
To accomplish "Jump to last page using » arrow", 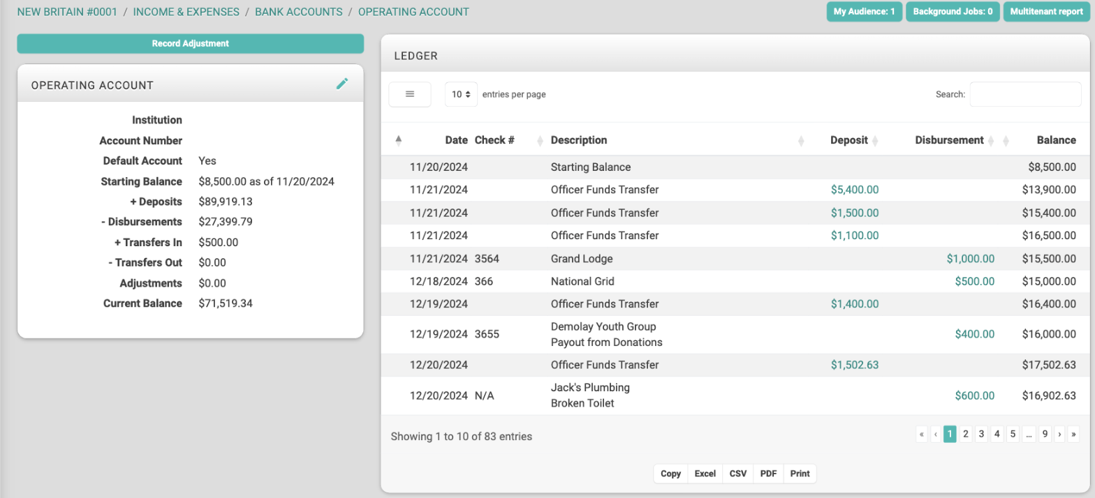I will point(1074,435).
